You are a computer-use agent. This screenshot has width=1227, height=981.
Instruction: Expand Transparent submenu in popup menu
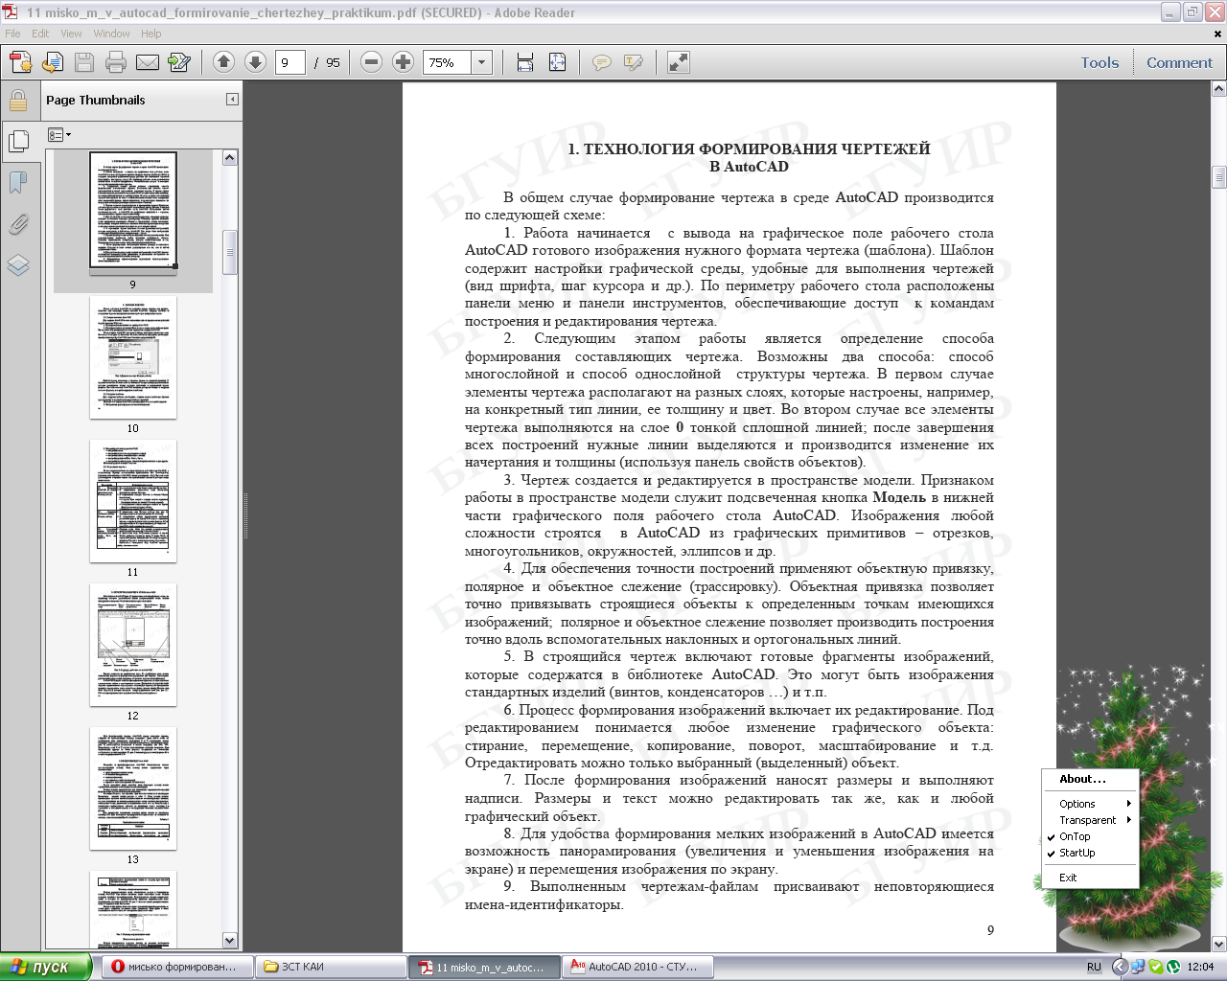tap(1091, 820)
